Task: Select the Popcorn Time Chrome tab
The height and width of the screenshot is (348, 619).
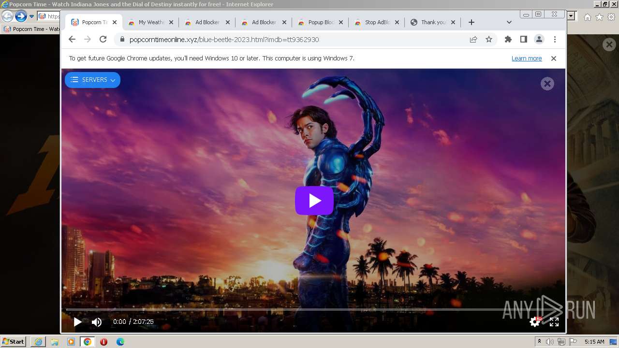Action: (94, 22)
